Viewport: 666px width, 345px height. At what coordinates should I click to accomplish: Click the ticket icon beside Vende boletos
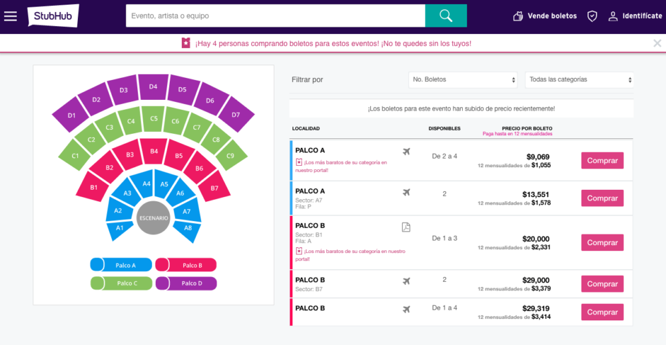517,16
